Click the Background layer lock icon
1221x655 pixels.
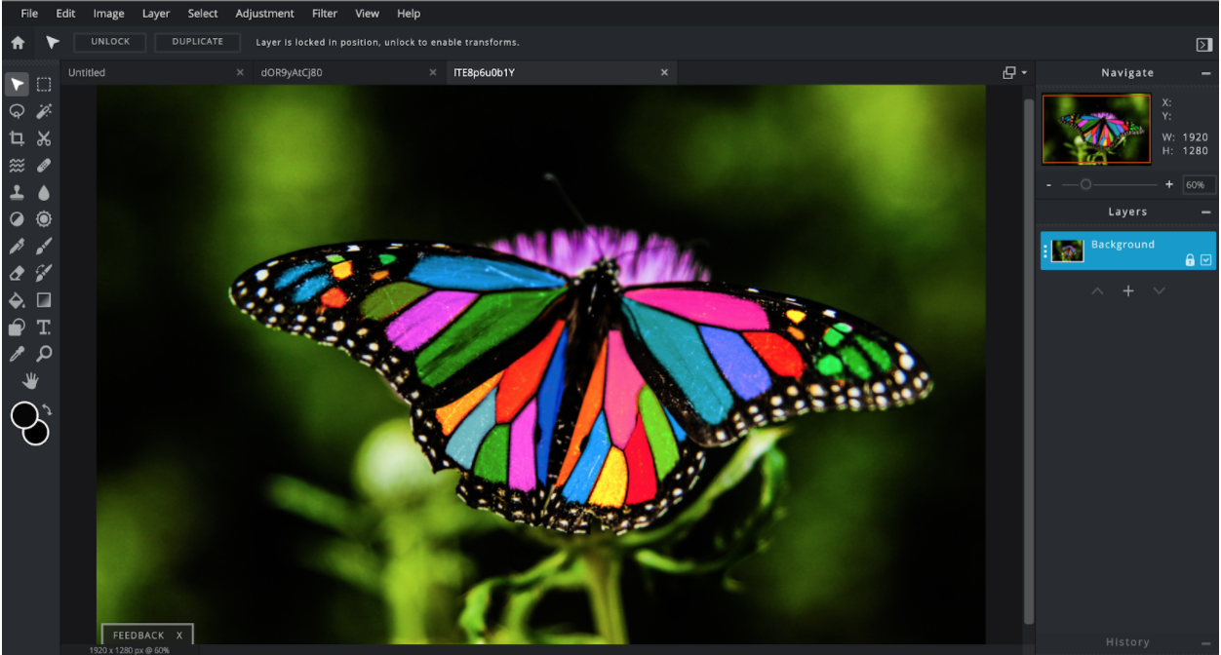[1190, 260]
